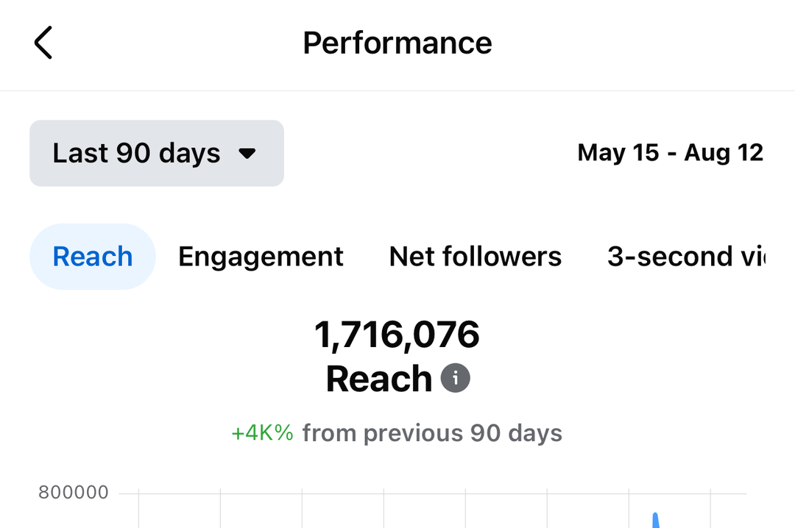Click the Aug 12 end date
The width and height of the screenshot is (795, 528).
point(724,153)
